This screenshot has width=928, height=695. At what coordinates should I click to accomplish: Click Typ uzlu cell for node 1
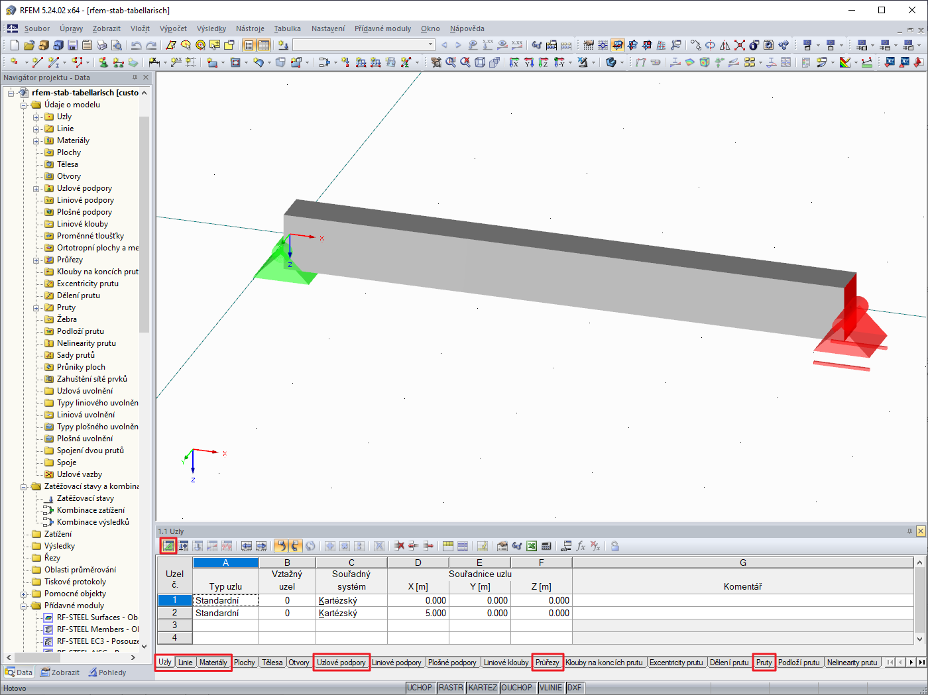coord(225,600)
